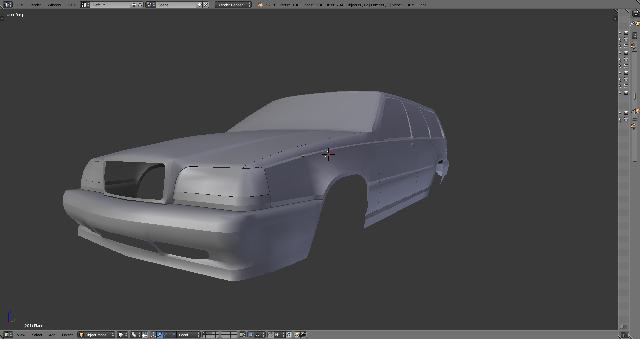This screenshot has height=339, width=640.
Task: Enable the scale manipulator
Action: tap(173, 335)
